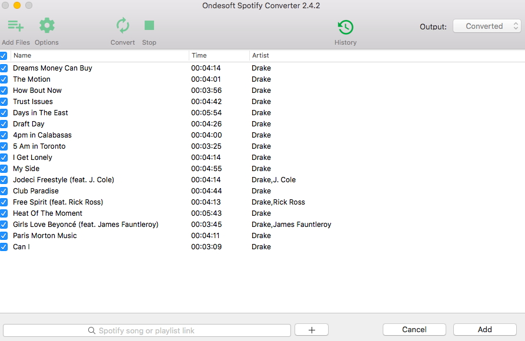Select Jodeci Freestyle (feat. J. Cole) title
This screenshot has height=341, width=525.
coord(63,180)
